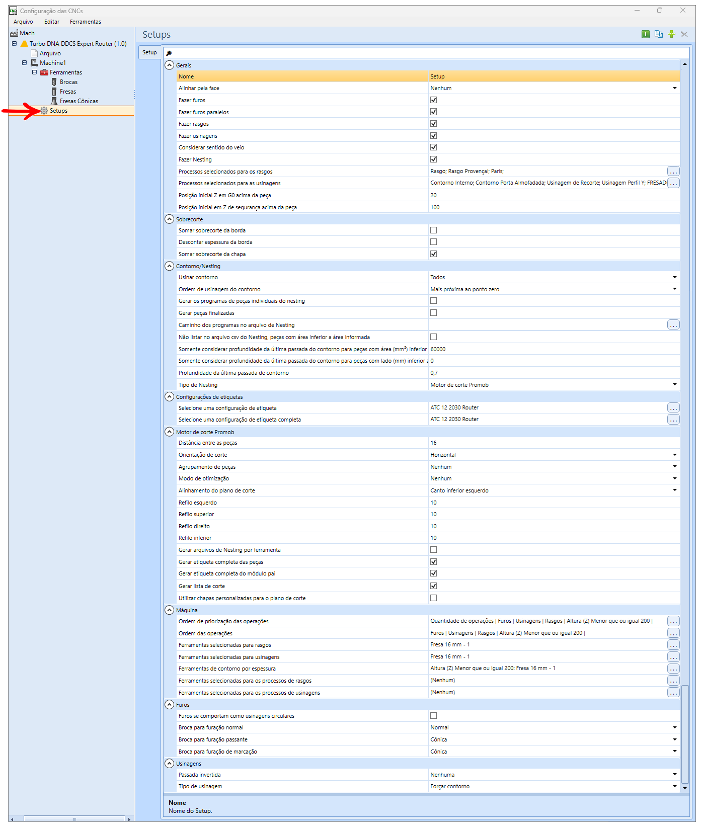Image resolution: width=703 pixels, height=830 pixels.
Task: Edit Ordem das operações via ellipsis
Action: 673,633
